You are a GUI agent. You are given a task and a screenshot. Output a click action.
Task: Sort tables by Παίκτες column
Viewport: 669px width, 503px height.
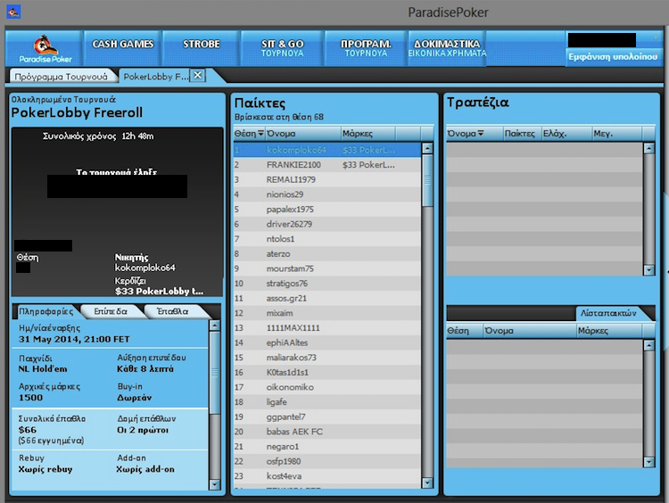(x=523, y=134)
